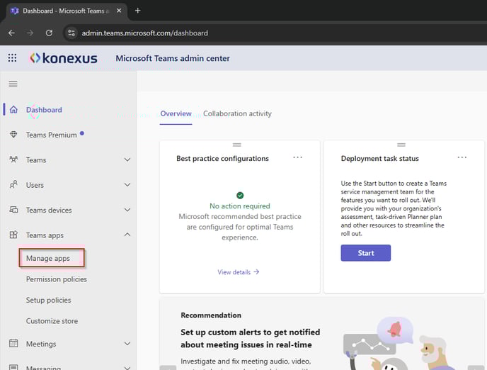Viewport: 487px width, 370px height.
Task: Click the Users label in sidebar
Action: pos(35,185)
